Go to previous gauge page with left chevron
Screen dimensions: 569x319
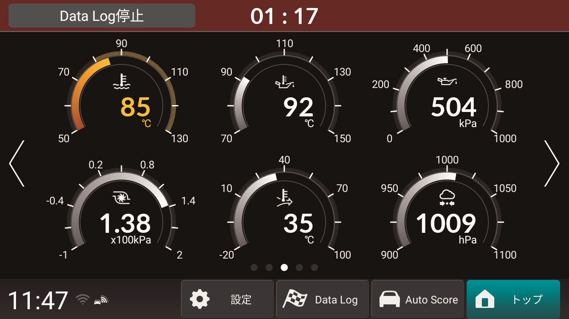[17, 163]
